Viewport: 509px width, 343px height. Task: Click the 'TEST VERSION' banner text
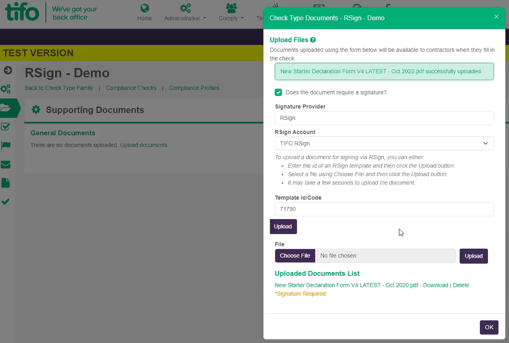click(x=38, y=53)
